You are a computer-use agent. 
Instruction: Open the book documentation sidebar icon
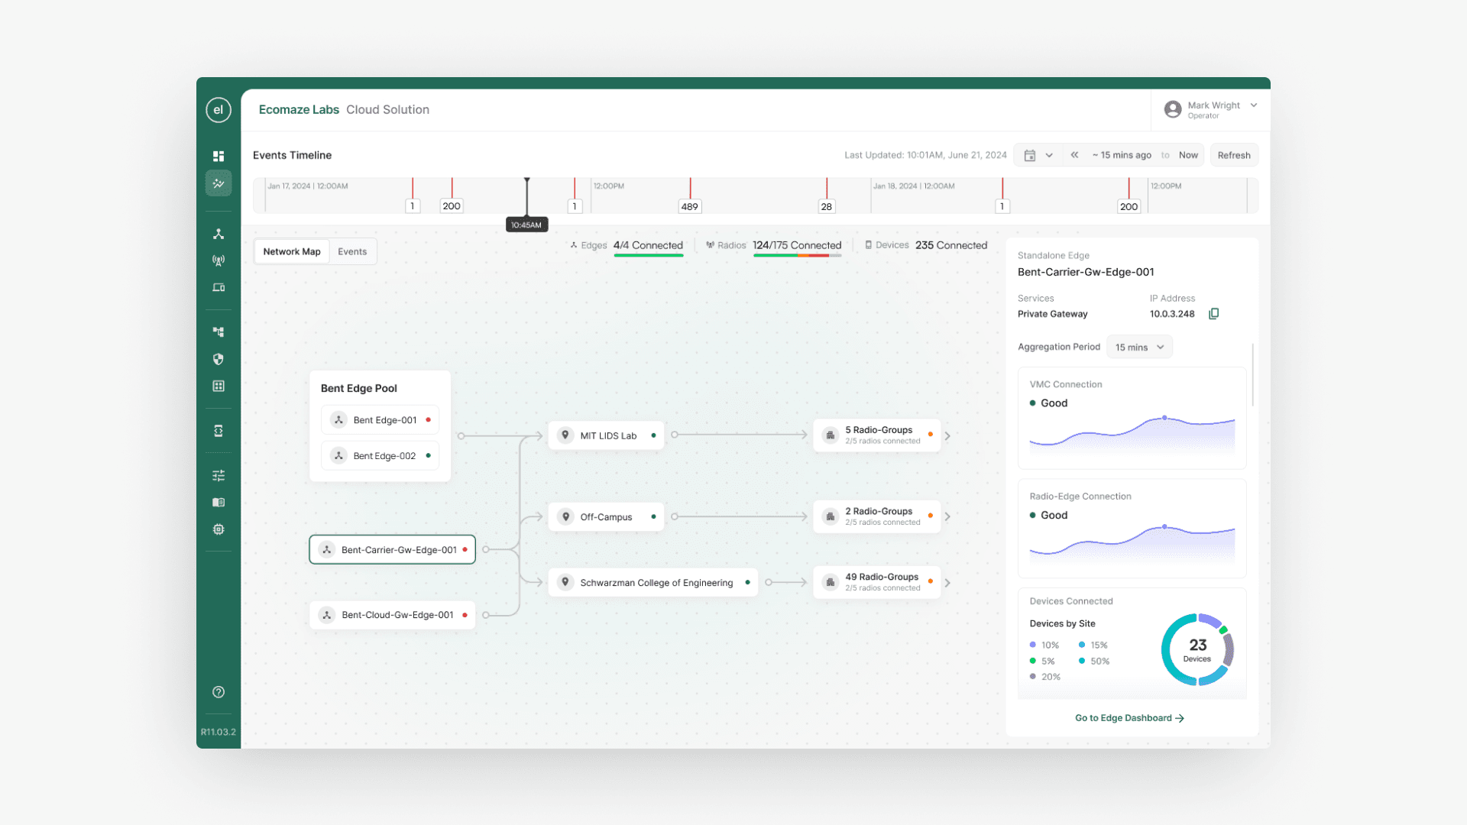click(219, 503)
